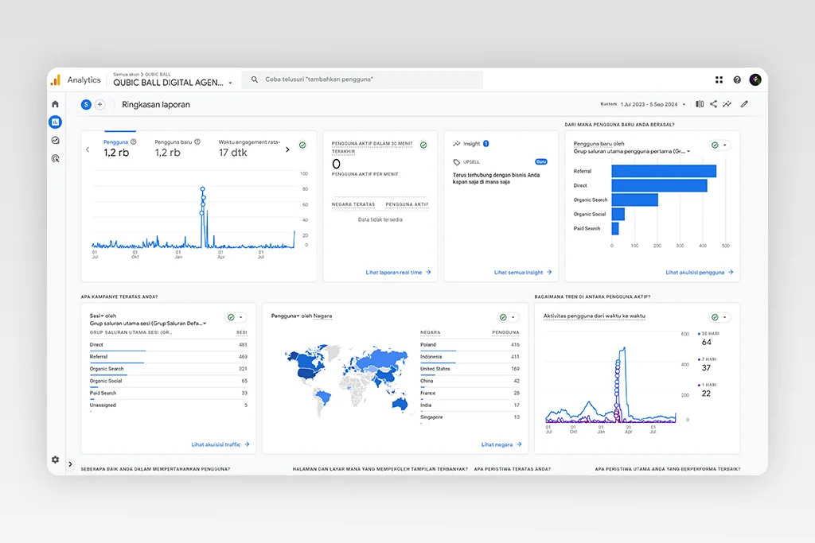Image resolution: width=815 pixels, height=543 pixels.
Task: Click the search bar field
Action: 362,80
